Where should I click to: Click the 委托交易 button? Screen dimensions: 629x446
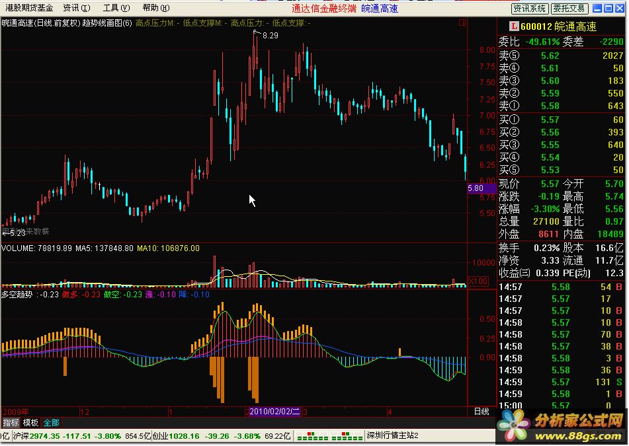(x=569, y=9)
